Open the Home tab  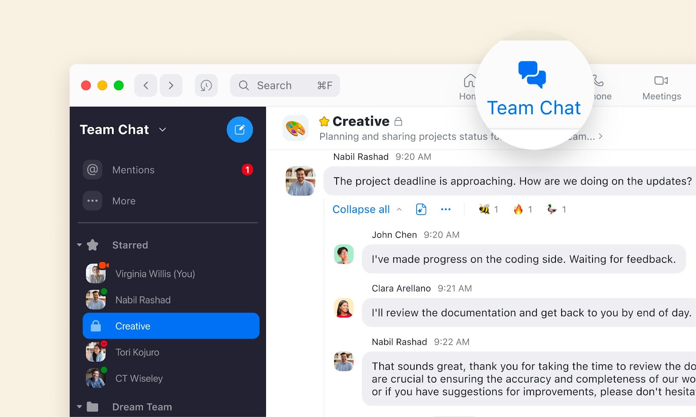coord(468,87)
